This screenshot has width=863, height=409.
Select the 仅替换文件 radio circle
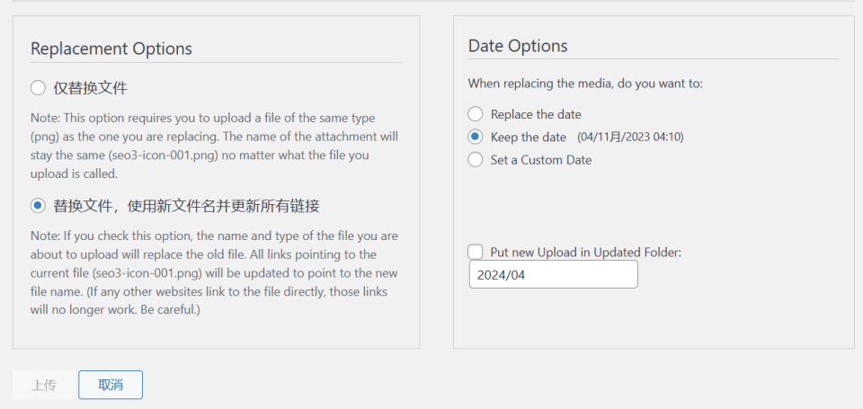pyautogui.click(x=38, y=88)
